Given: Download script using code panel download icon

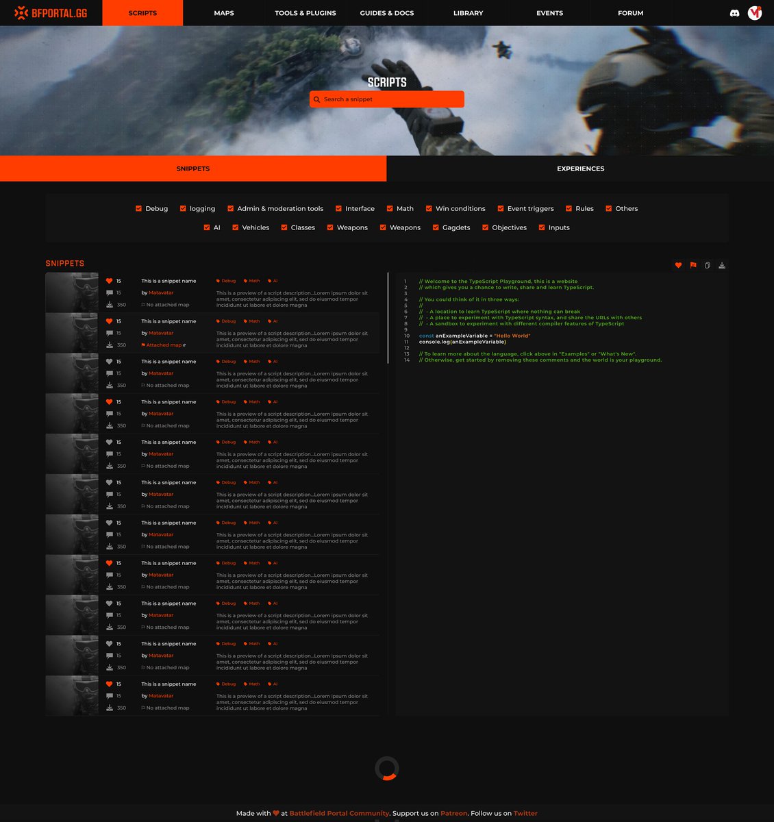Looking at the screenshot, I should tap(722, 265).
